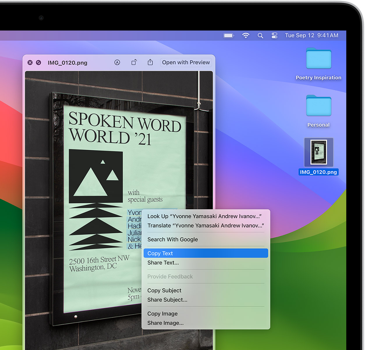Image resolution: width=365 pixels, height=350 pixels.
Task: Click the Rotate icon in Quick Look toolbar
Action: click(134, 62)
